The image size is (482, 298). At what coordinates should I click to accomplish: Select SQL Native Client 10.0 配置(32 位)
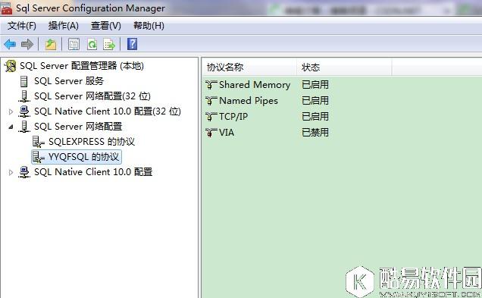tap(108, 111)
